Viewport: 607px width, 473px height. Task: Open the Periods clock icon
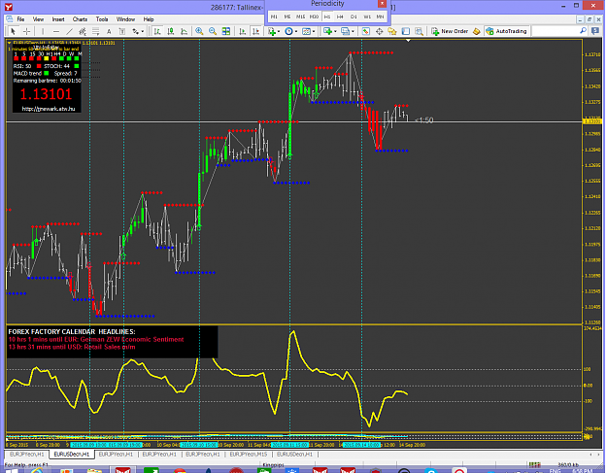[288, 31]
